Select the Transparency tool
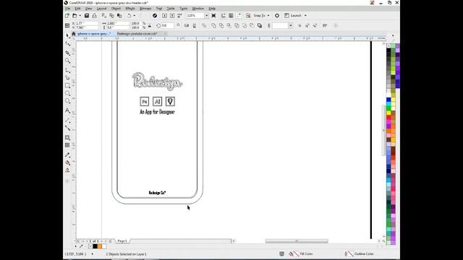463x260 pixels. click(67, 145)
